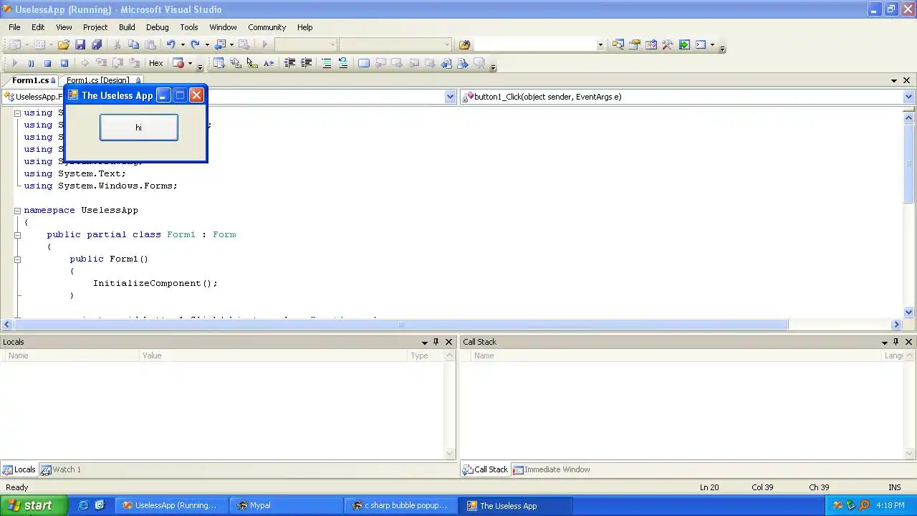Viewport: 917px width, 516px height.
Task: Click the Value column header in Locals
Action: [274, 355]
